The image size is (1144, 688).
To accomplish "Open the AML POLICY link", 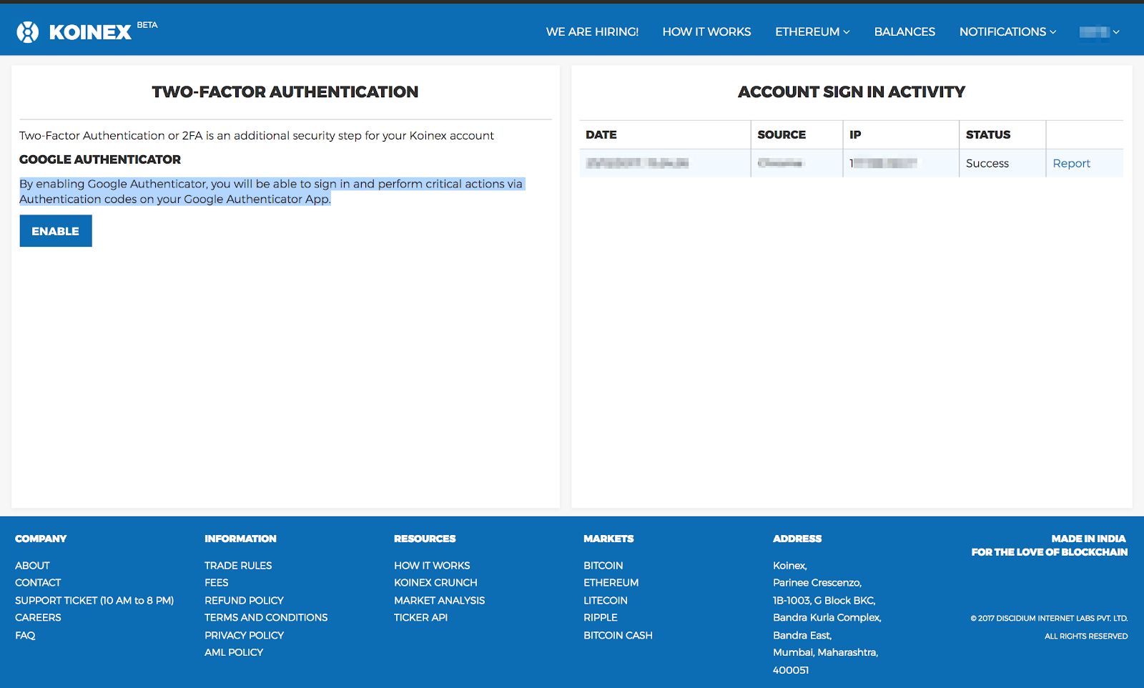I will (x=234, y=653).
